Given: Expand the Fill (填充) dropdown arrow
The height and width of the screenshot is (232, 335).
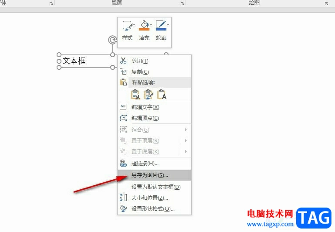Looking at the screenshot, I should [151, 25].
